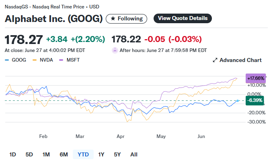Click the +17.66% purple chart badge
Image resolution: width=271 pixels, height=160 pixels.
(256, 78)
